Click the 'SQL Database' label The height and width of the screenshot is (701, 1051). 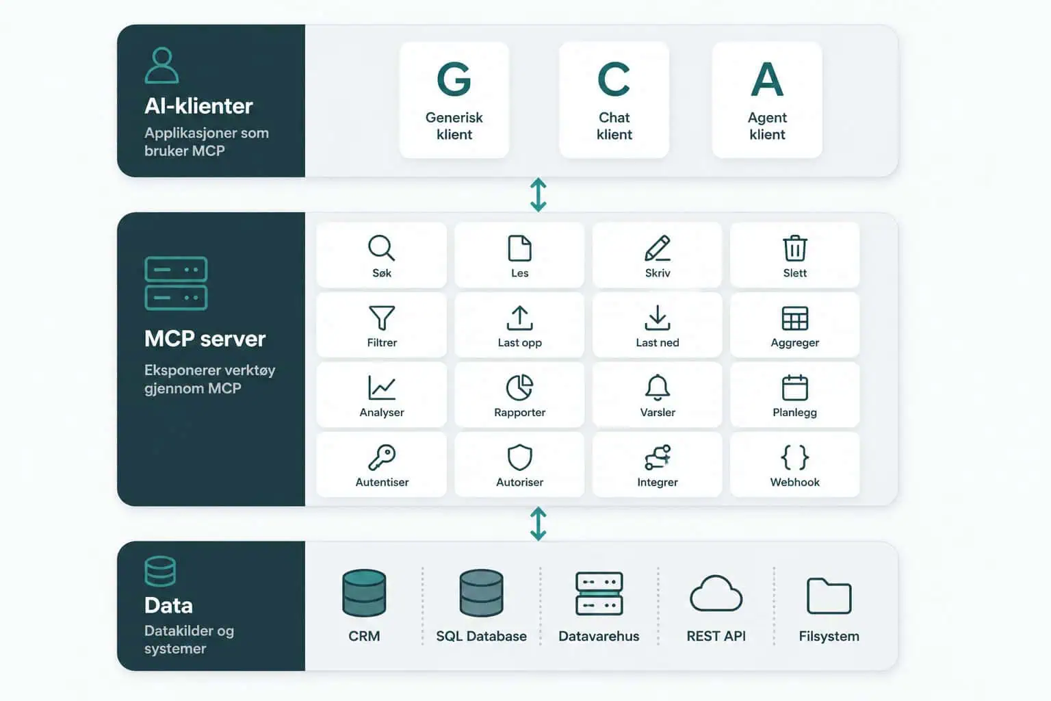click(x=481, y=636)
